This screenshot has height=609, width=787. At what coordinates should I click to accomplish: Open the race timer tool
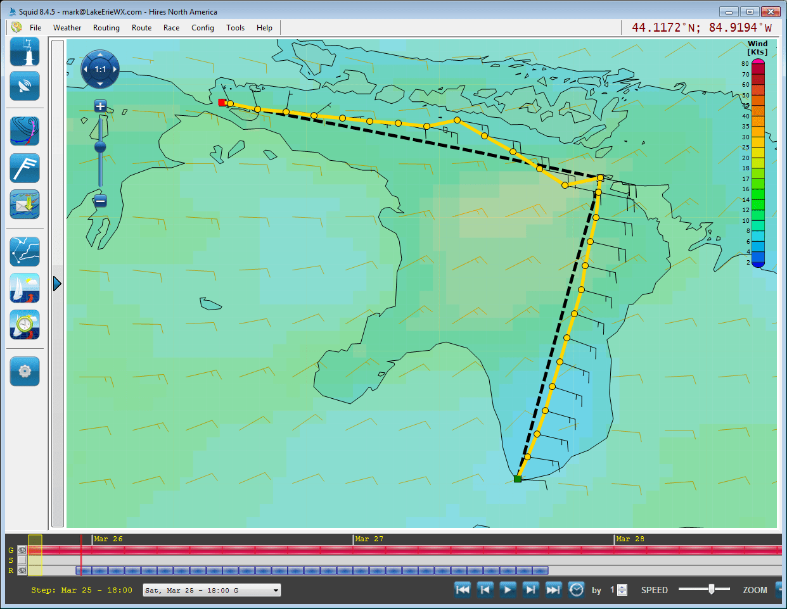point(24,325)
